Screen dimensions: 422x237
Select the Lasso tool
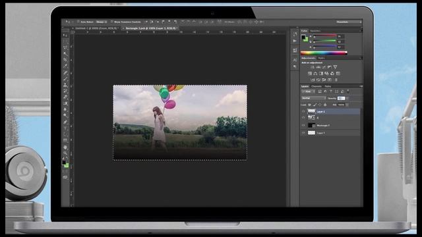[x=65, y=47]
